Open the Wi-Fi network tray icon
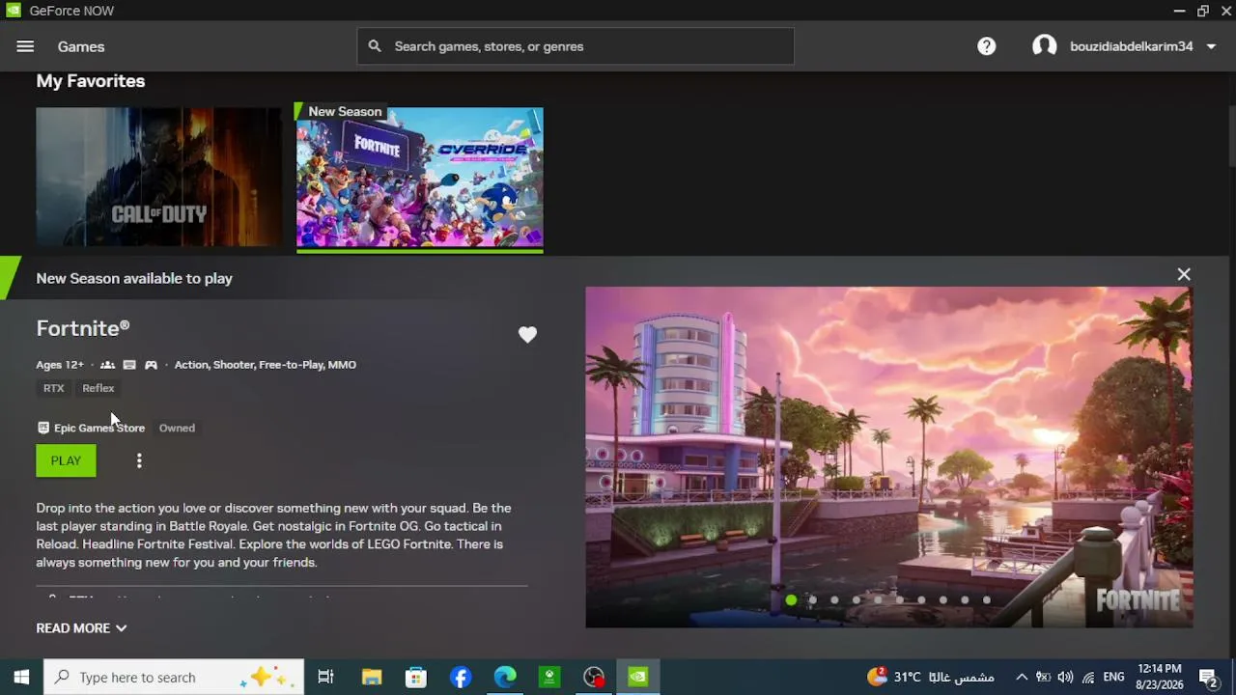 click(1088, 677)
